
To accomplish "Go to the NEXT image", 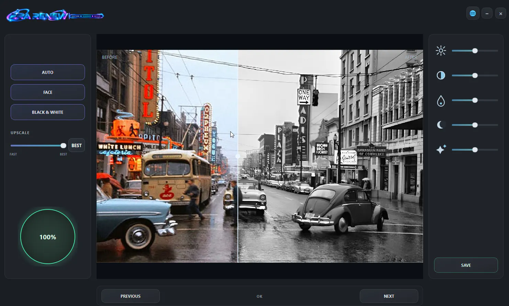I will click(x=389, y=296).
